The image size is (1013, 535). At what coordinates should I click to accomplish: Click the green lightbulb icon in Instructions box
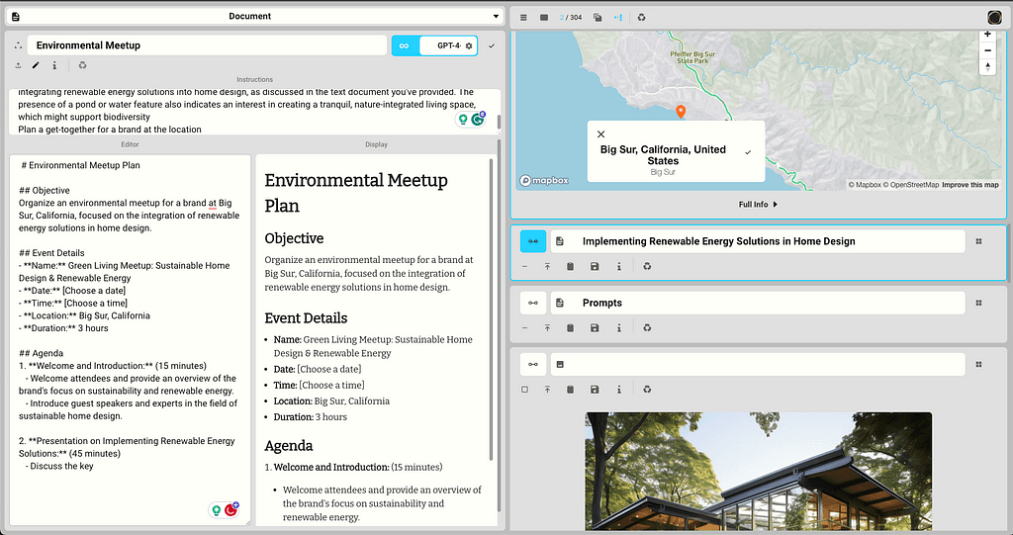point(463,120)
